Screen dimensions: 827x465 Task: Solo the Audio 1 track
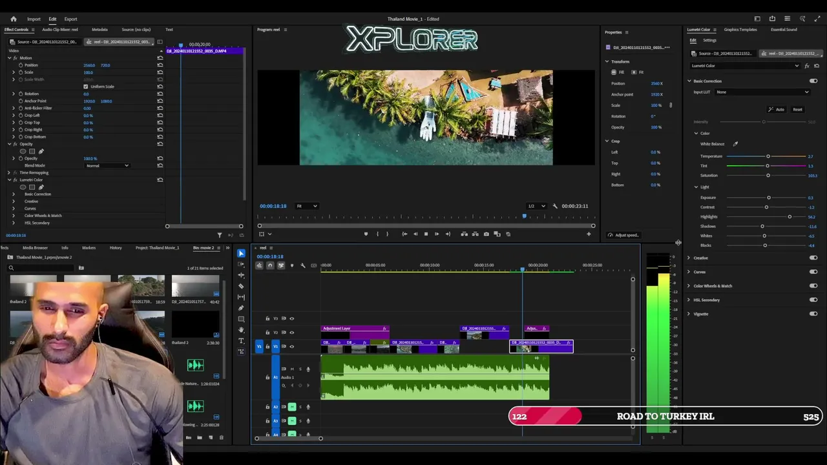(299, 369)
